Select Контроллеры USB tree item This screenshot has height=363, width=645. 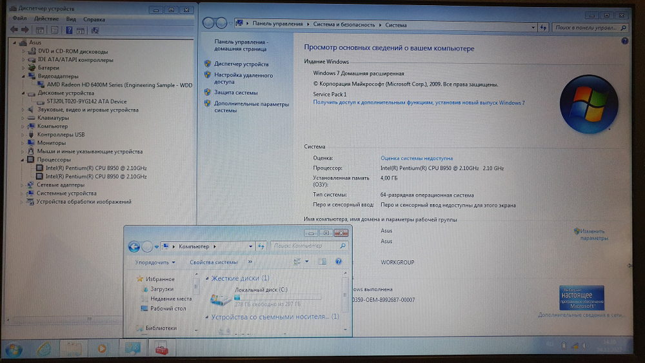(x=61, y=134)
